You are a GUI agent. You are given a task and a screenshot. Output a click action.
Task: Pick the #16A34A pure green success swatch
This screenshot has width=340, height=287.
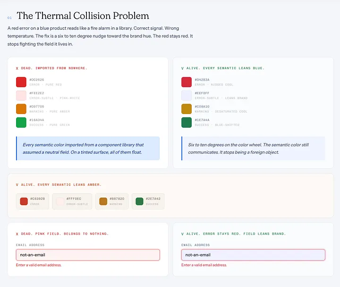point(21,122)
